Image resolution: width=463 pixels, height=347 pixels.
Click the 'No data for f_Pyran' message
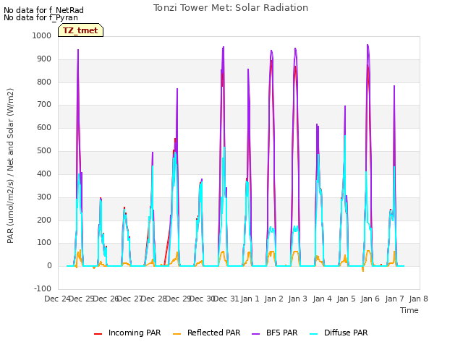point(41,17)
